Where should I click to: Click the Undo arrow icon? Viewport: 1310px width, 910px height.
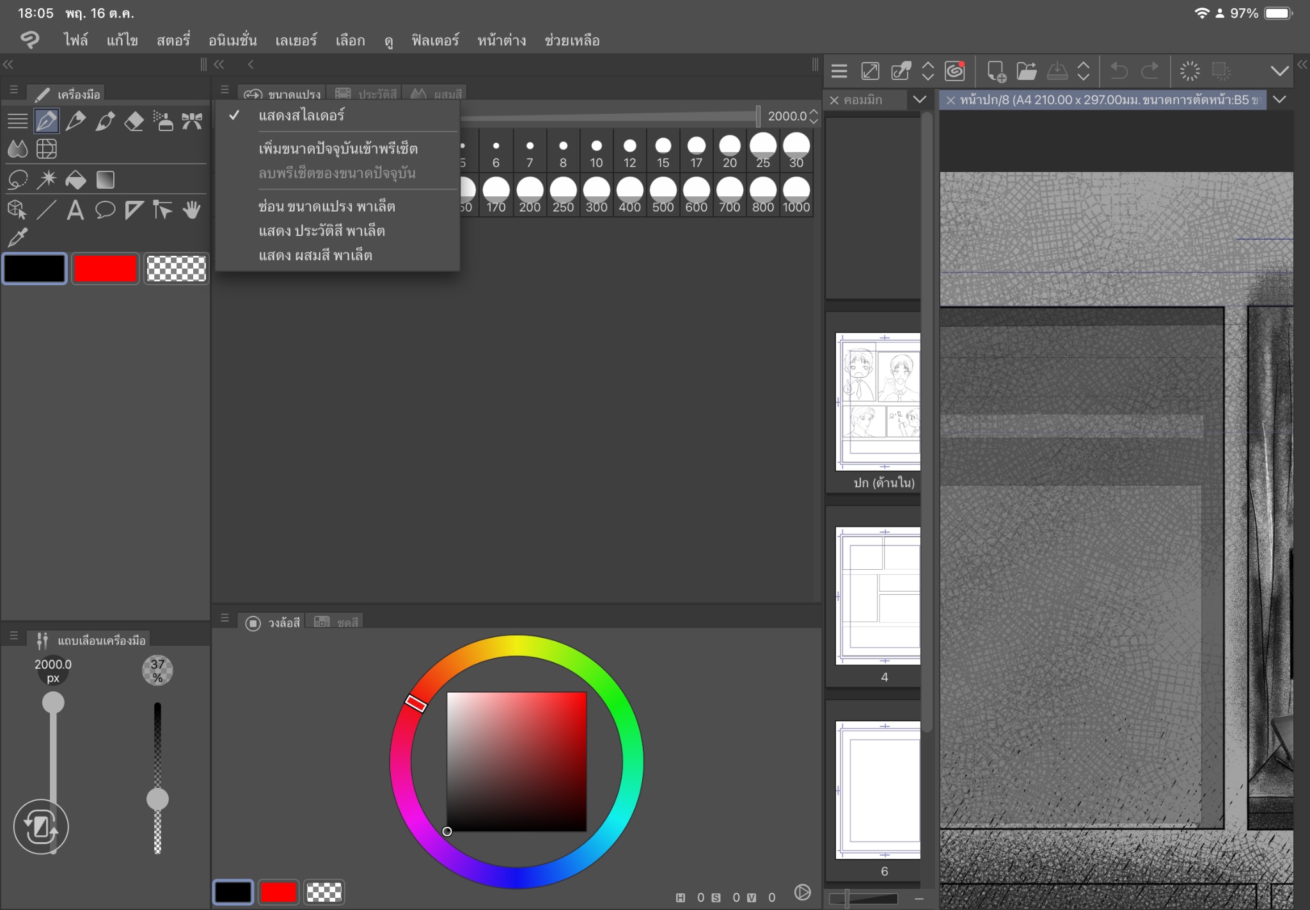[x=1119, y=71]
